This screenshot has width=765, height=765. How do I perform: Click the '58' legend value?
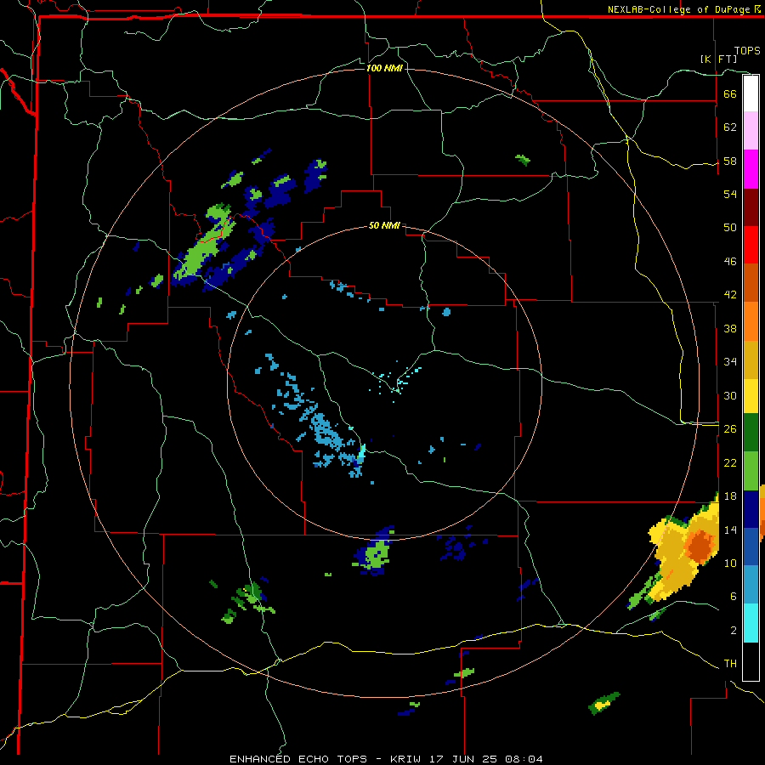point(730,161)
